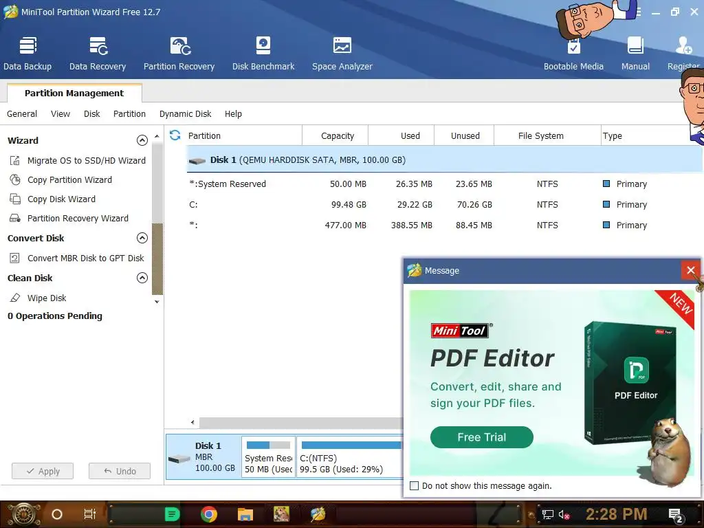Image resolution: width=704 pixels, height=528 pixels.
Task: Open the Disk menu
Action: [x=91, y=113]
